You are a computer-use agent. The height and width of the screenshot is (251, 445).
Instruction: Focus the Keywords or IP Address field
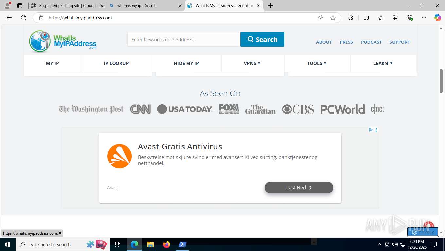tap(184, 39)
